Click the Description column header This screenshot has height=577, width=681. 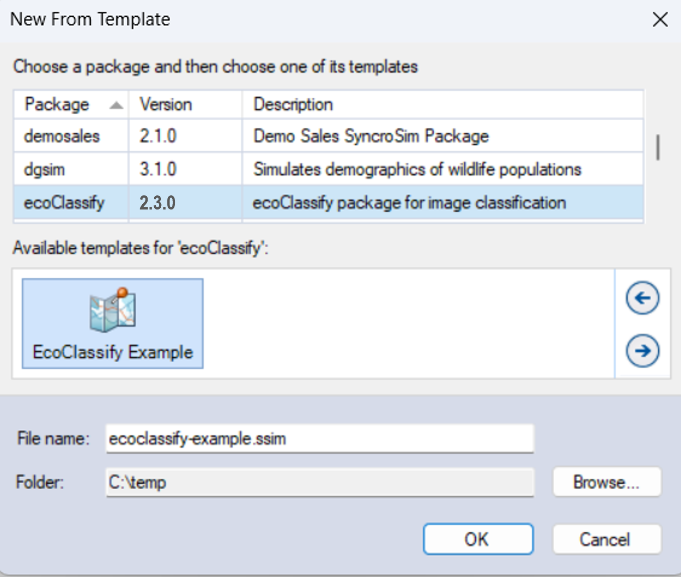coord(293,105)
